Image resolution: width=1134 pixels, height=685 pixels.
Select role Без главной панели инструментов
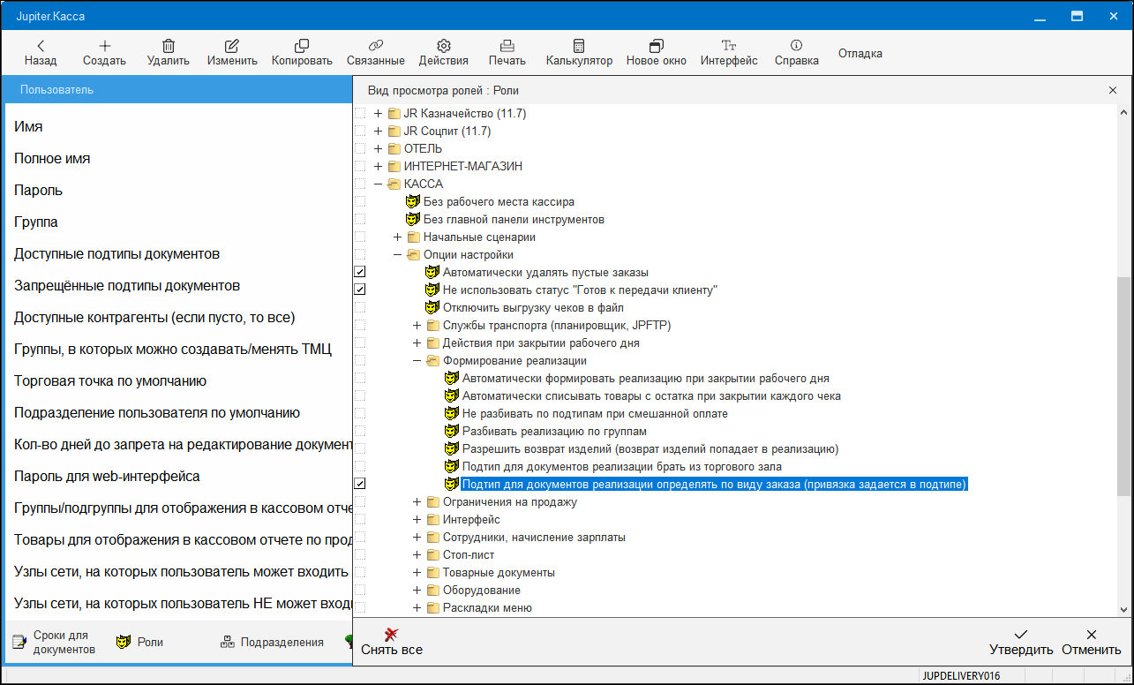pos(514,219)
